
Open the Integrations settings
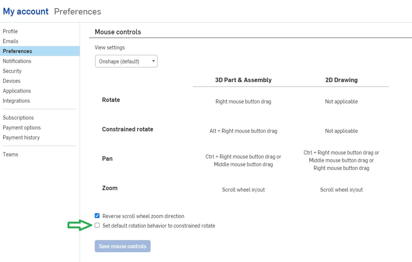tap(16, 101)
